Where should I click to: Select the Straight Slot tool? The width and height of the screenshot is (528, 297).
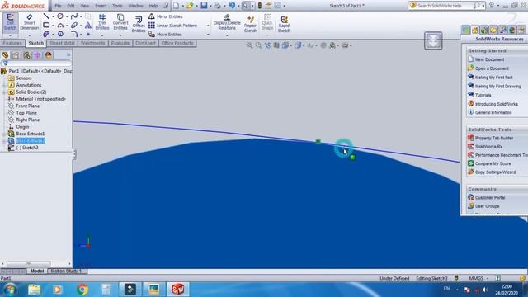point(46,34)
